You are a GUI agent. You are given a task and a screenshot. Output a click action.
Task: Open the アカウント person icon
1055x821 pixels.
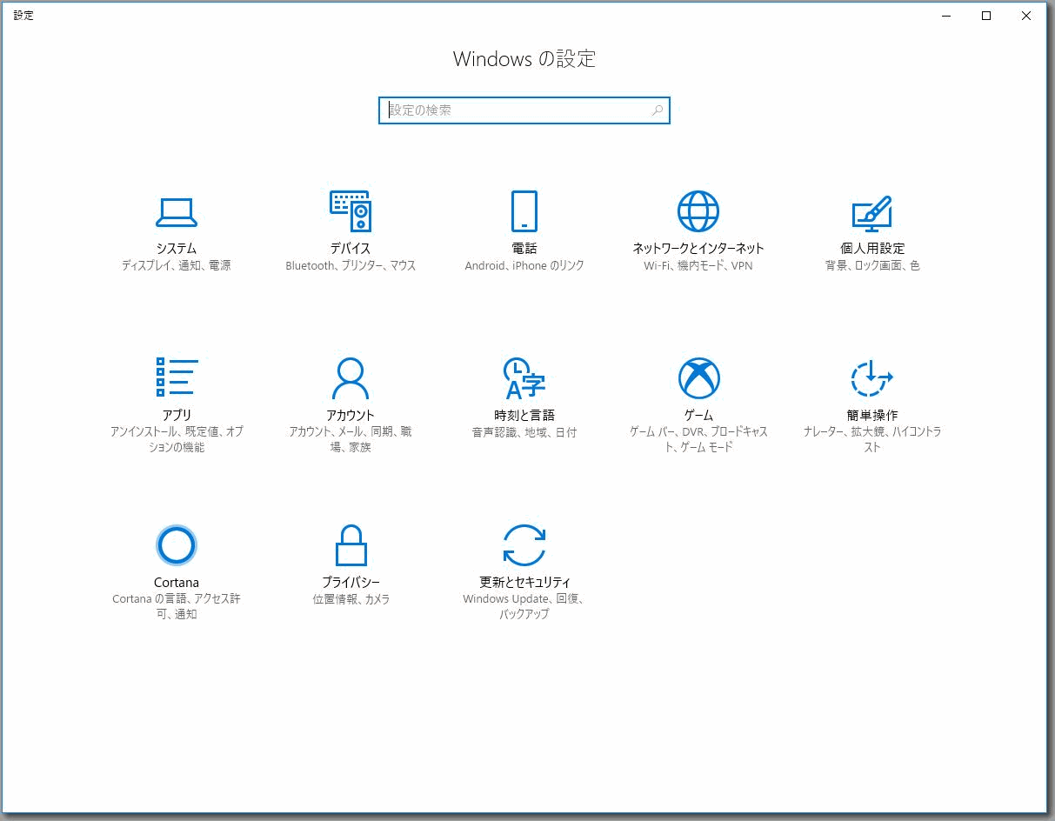(351, 377)
